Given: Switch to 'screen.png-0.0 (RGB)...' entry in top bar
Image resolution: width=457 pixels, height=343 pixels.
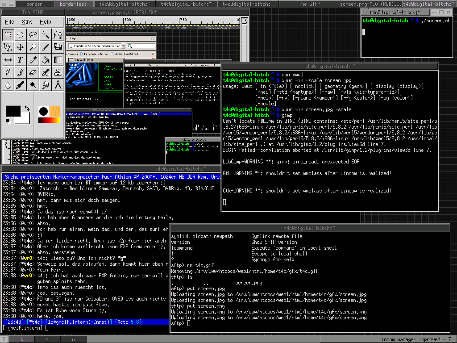Looking at the screenshot, I should [371, 4].
